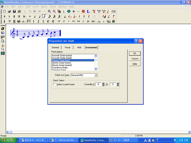
Task: Insert the fermata symbol icon
Action: [x=99, y=22]
